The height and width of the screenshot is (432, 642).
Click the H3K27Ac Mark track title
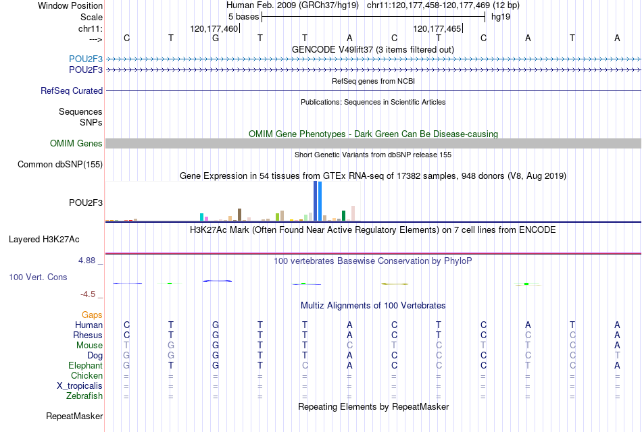[372, 230]
